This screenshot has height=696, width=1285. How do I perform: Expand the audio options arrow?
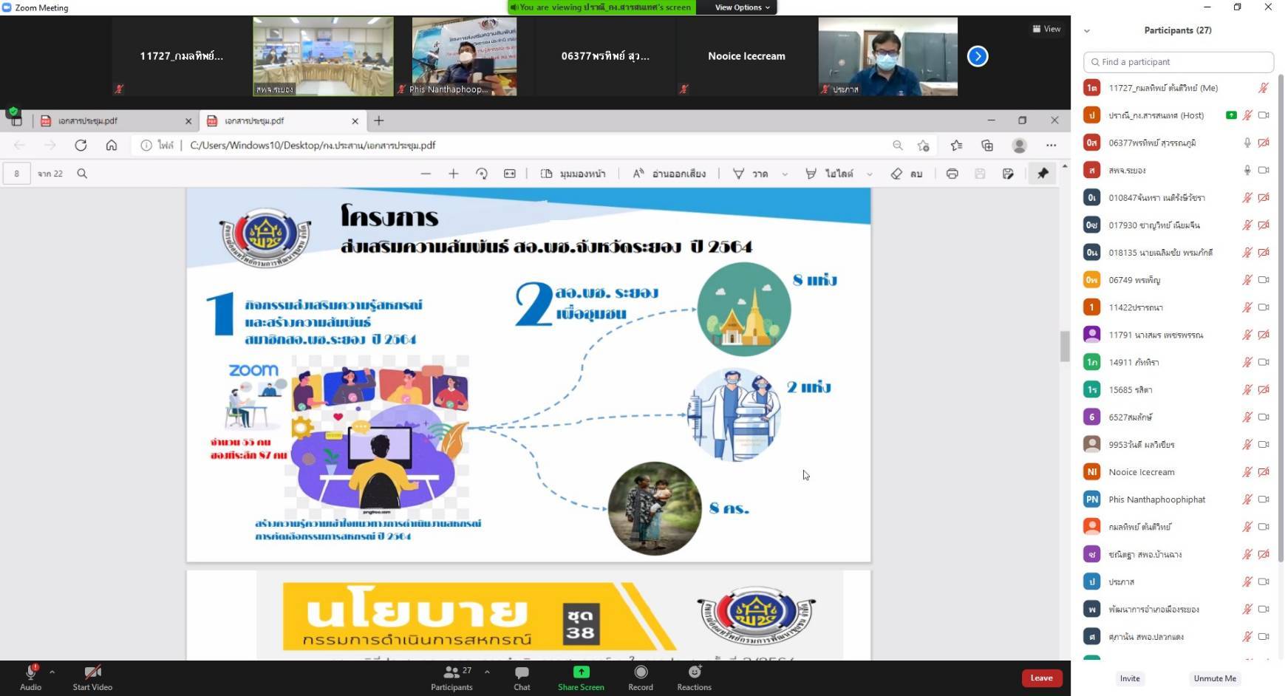52,672
